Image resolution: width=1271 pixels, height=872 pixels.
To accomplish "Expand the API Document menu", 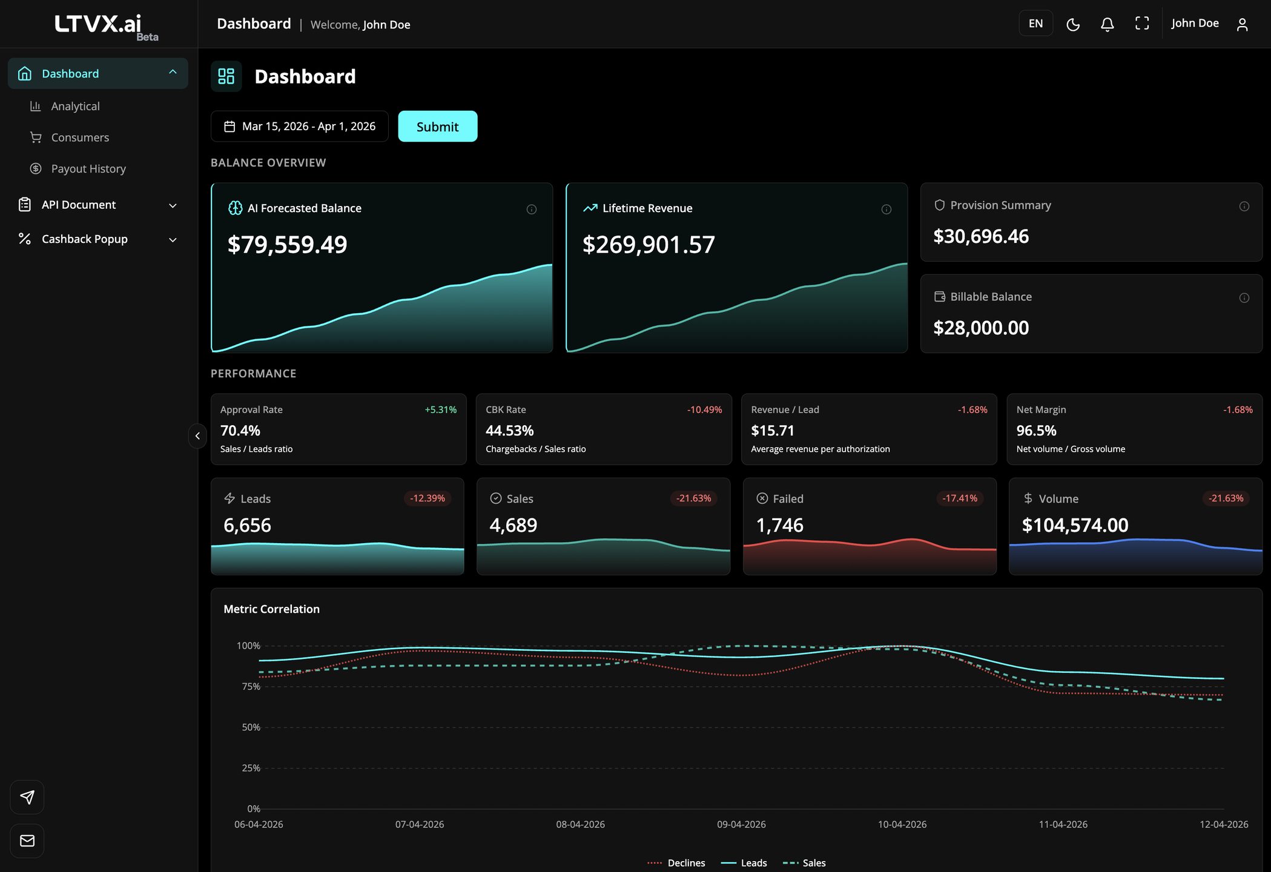I will click(x=173, y=205).
